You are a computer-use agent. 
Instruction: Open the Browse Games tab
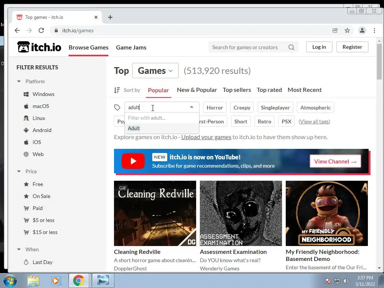88,47
